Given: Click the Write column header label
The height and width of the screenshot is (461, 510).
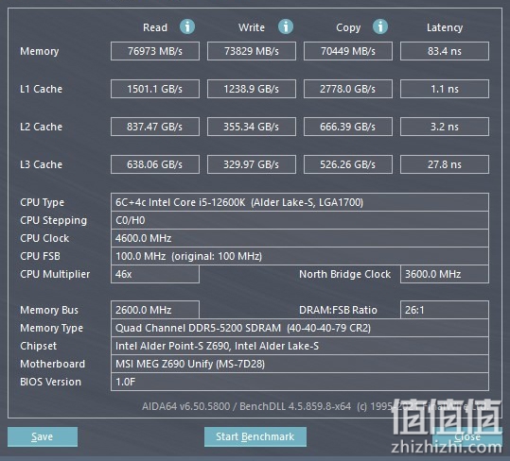Looking at the screenshot, I should pyautogui.click(x=252, y=27).
